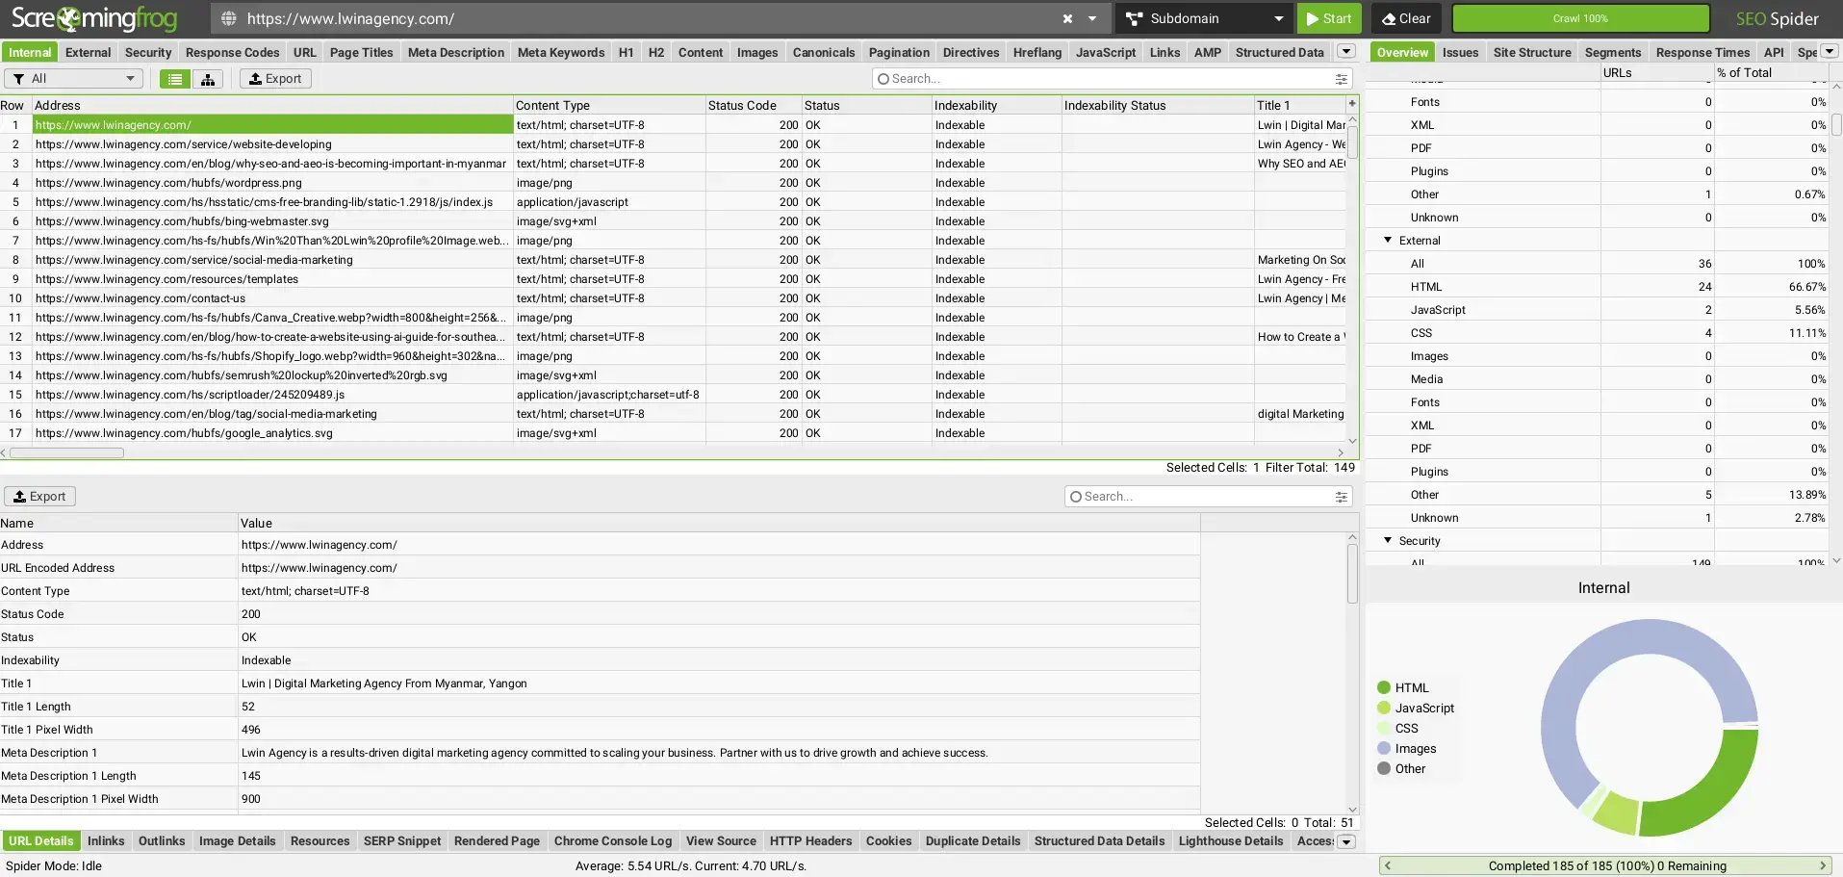Select the External JavaScript overview row
The height and width of the screenshot is (877, 1843).
(1598, 310)
